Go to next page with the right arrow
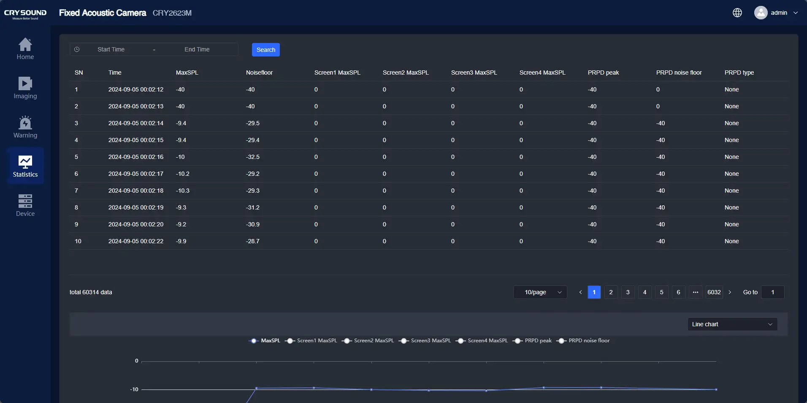807x403 pixels. point(730,292)
